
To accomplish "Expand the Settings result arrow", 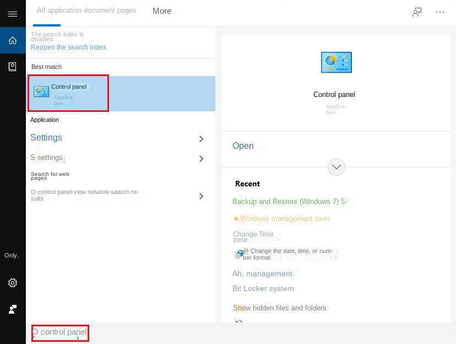I will tap(201, 139).
